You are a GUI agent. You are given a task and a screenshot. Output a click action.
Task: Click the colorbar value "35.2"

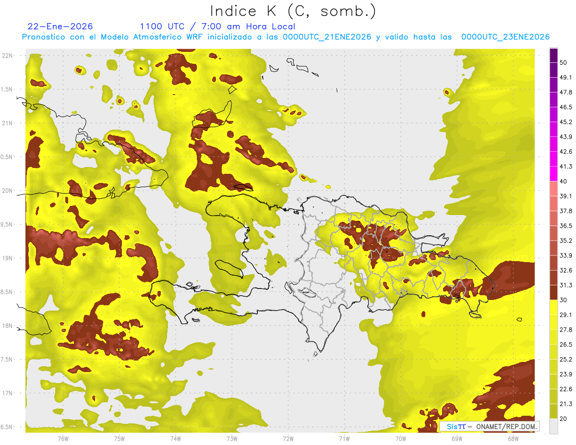[566, 241]
